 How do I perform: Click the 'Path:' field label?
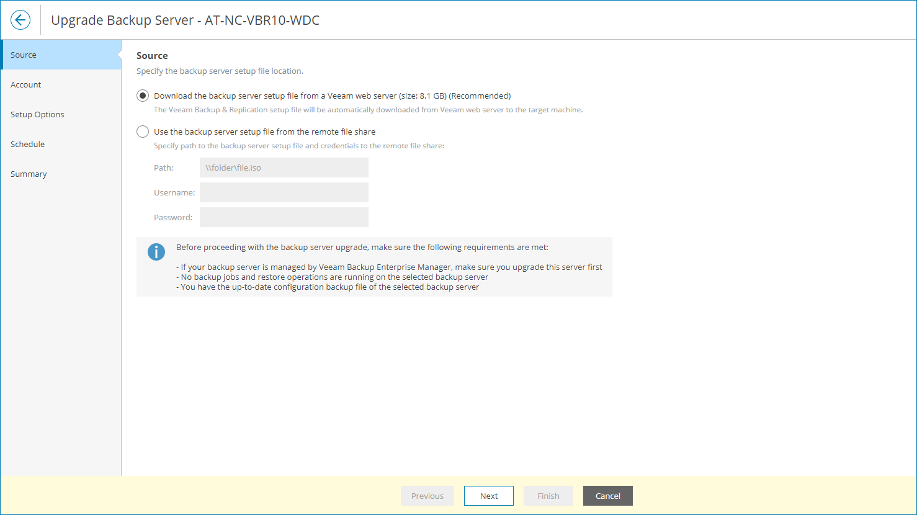click(x=164, y=168)
